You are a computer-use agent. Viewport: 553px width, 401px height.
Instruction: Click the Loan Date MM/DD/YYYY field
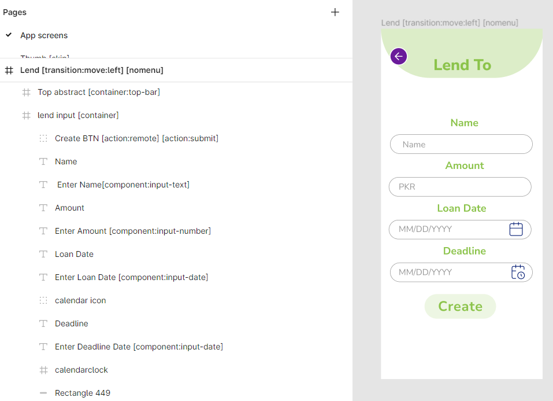(460, 230)
